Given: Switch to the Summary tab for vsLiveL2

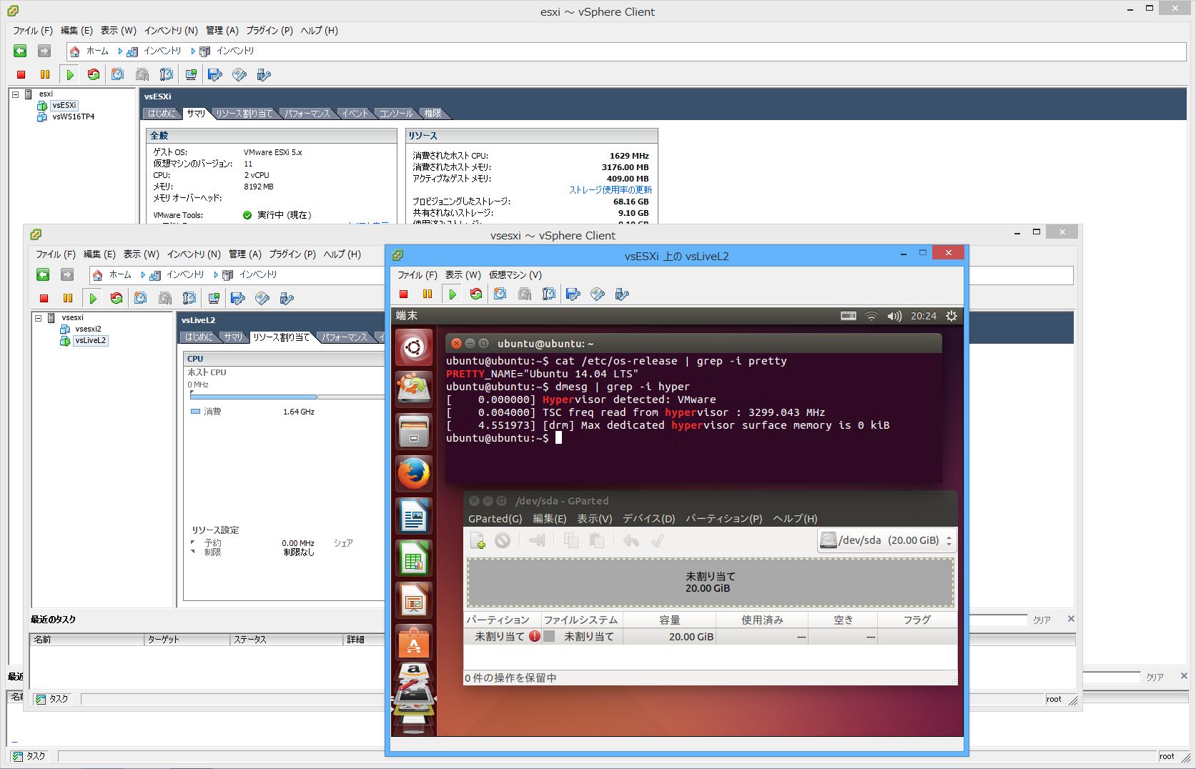Looking at the screenshot, I should click(232, 337).
